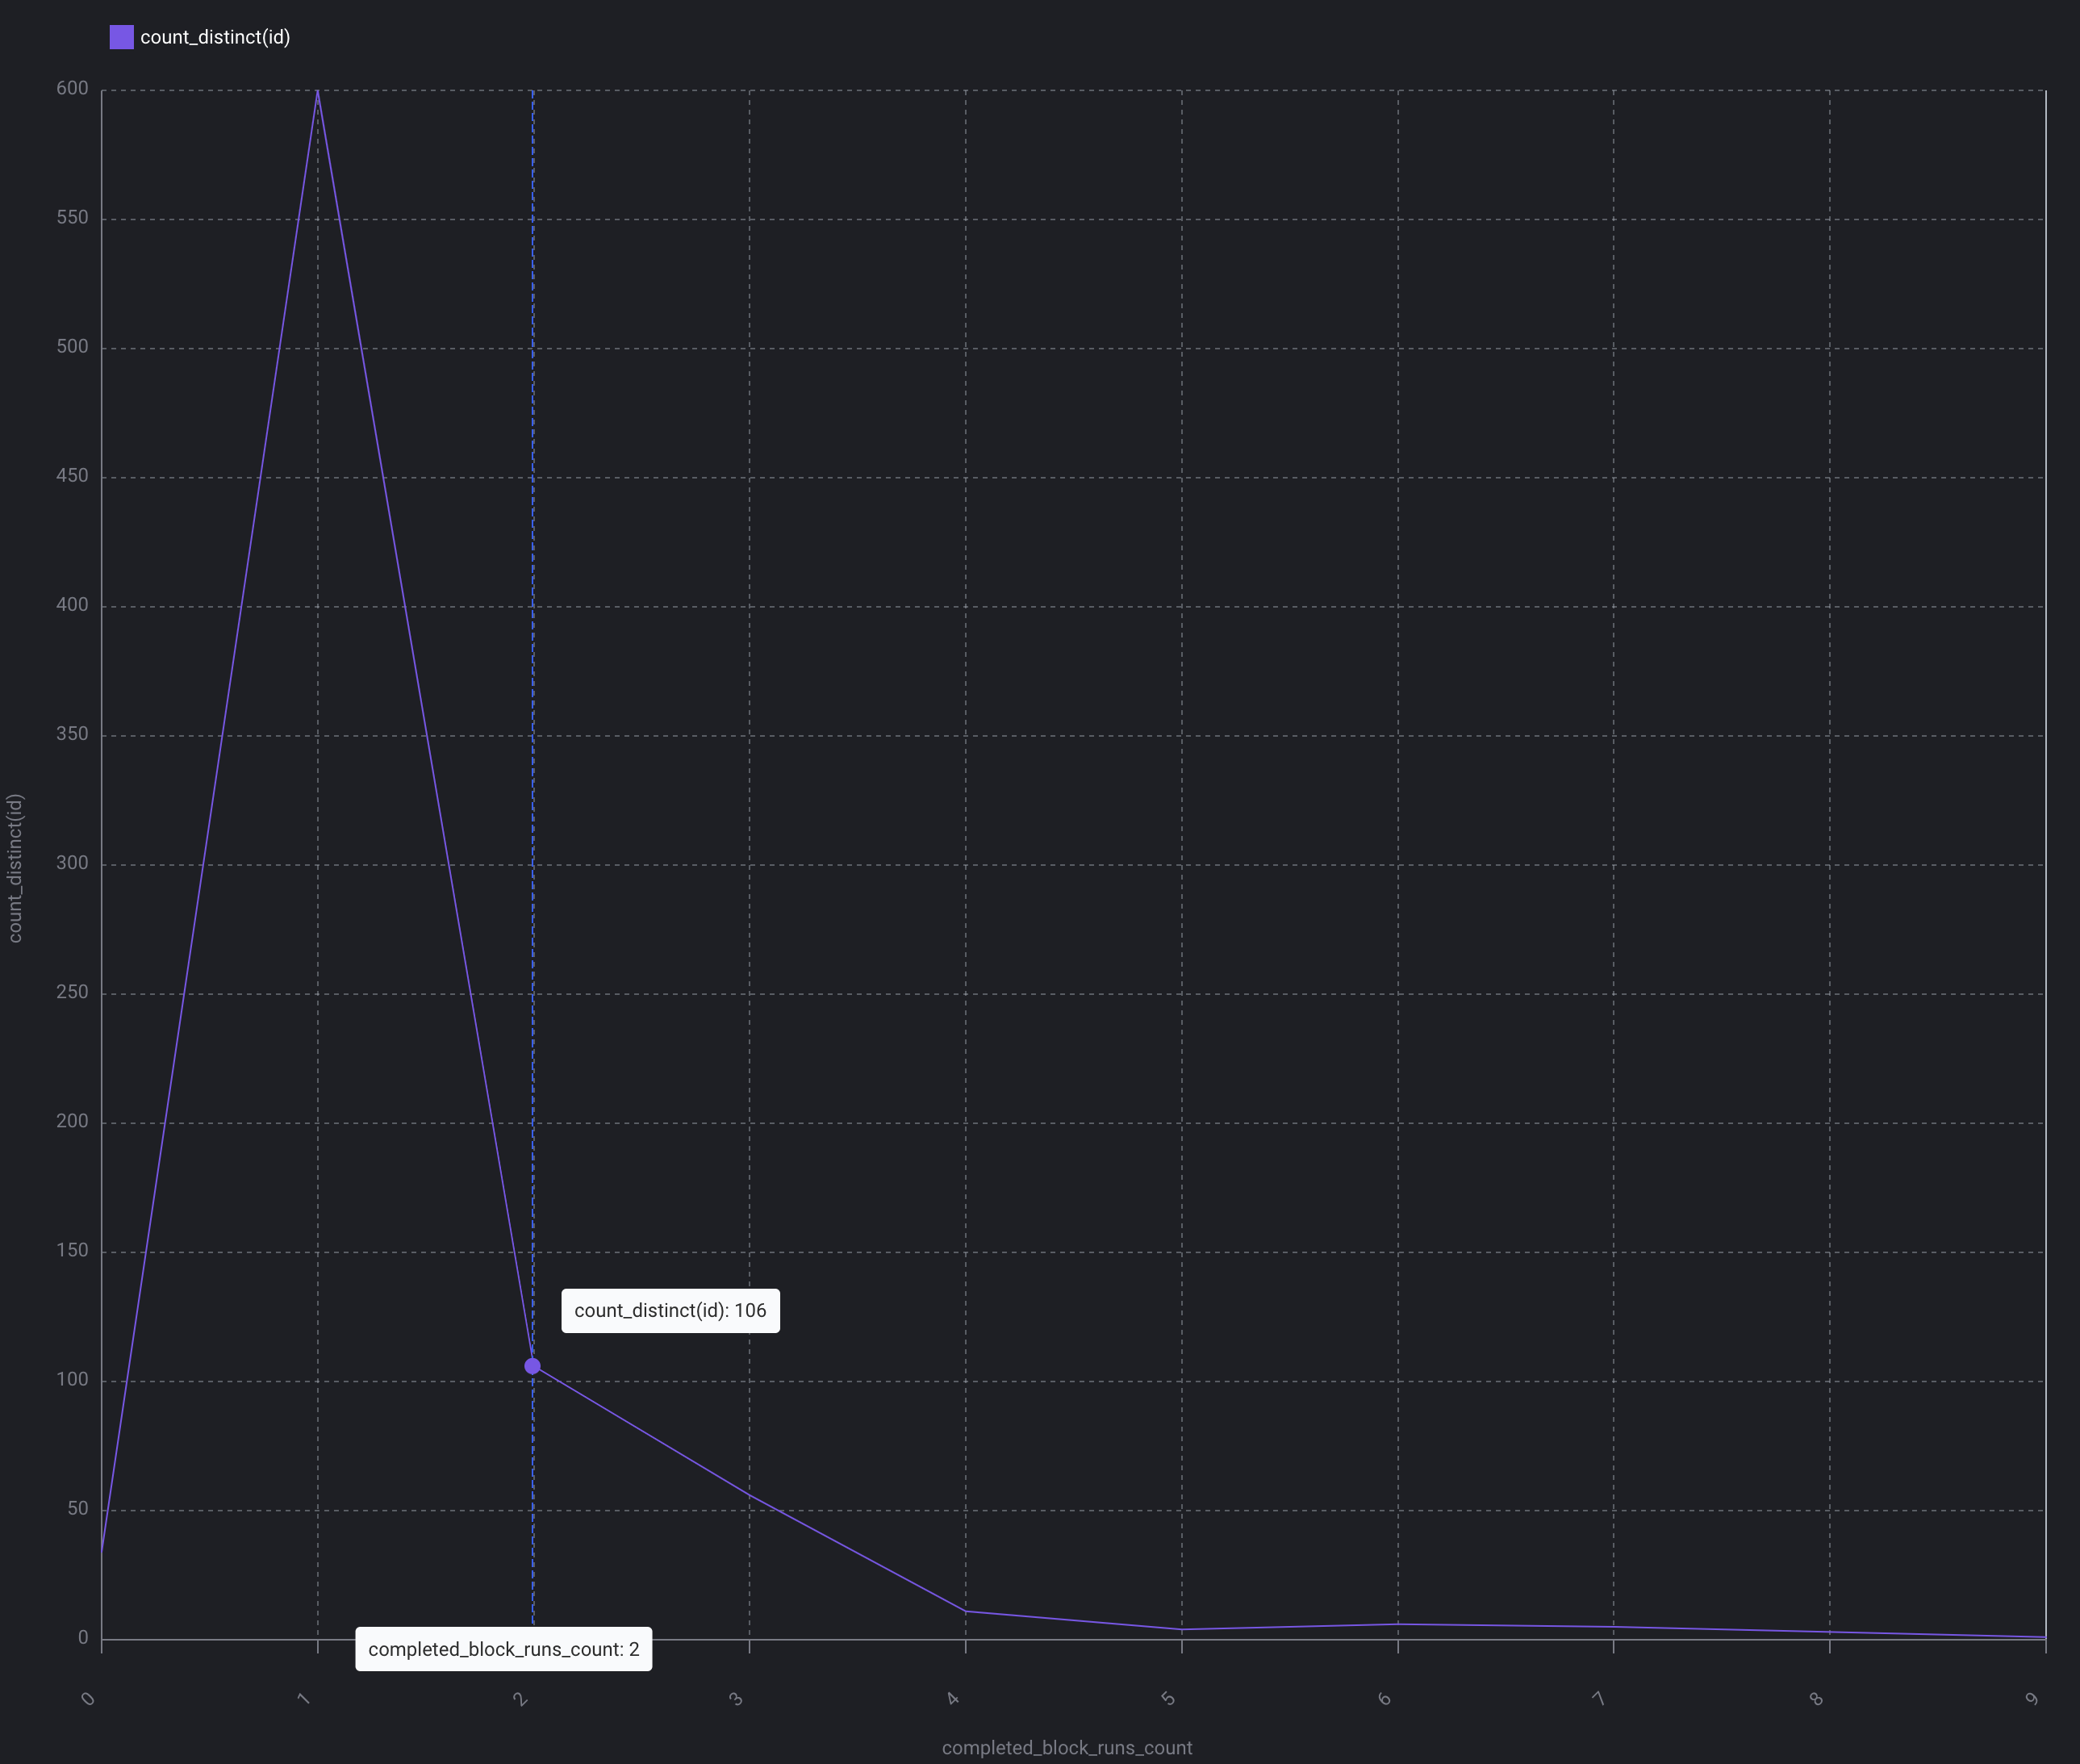Click x-axis tick label 6
This screenshot has height=1764, width=2080.
click(x=1384, y=1699)
